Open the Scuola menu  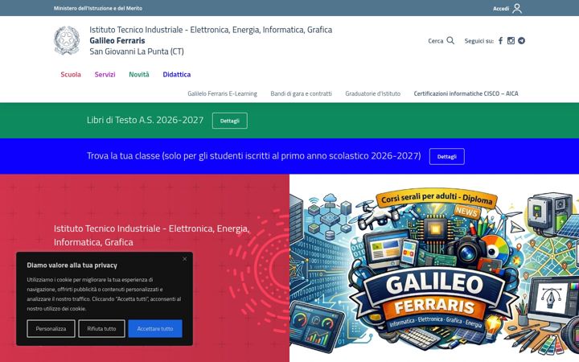71,74
